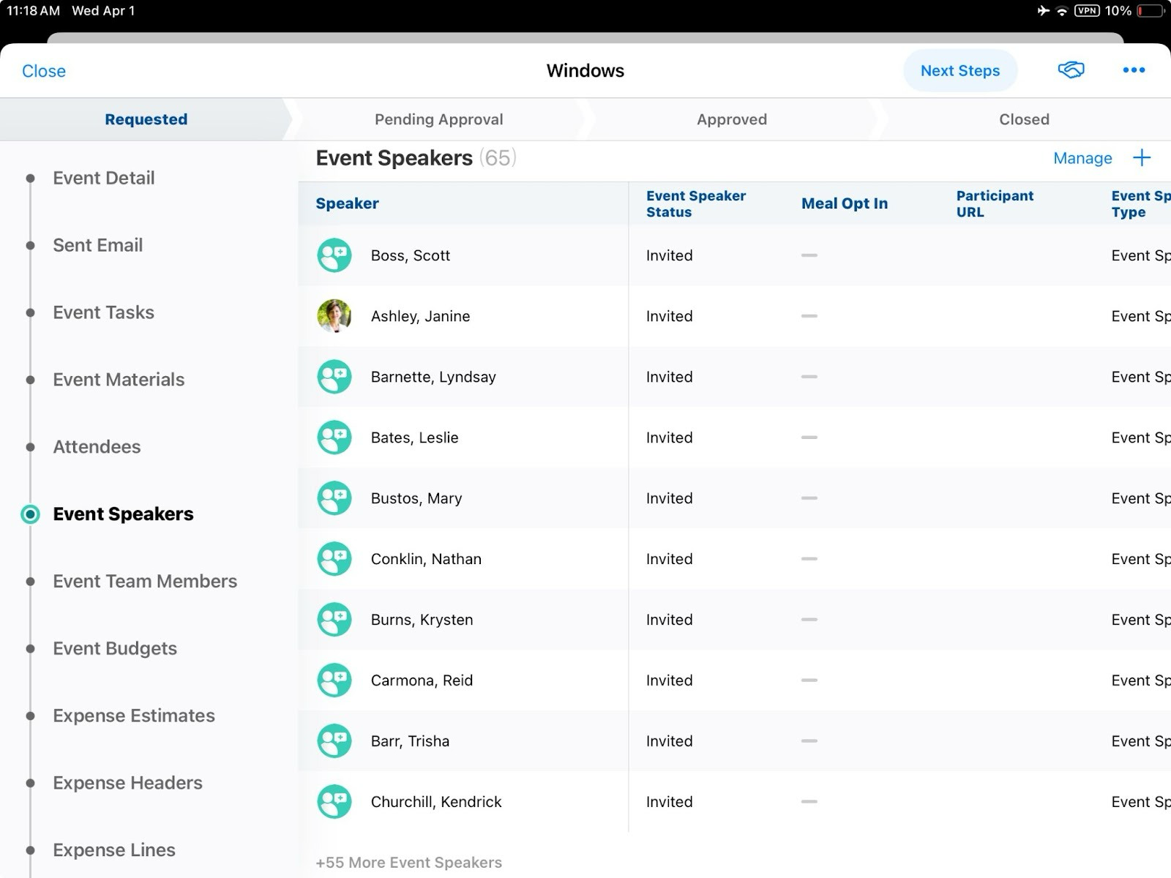
Task: Select the Pending Approval stage
Action: tap(438, 119)
